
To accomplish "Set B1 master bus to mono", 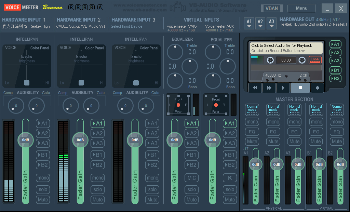I will 316,122.
